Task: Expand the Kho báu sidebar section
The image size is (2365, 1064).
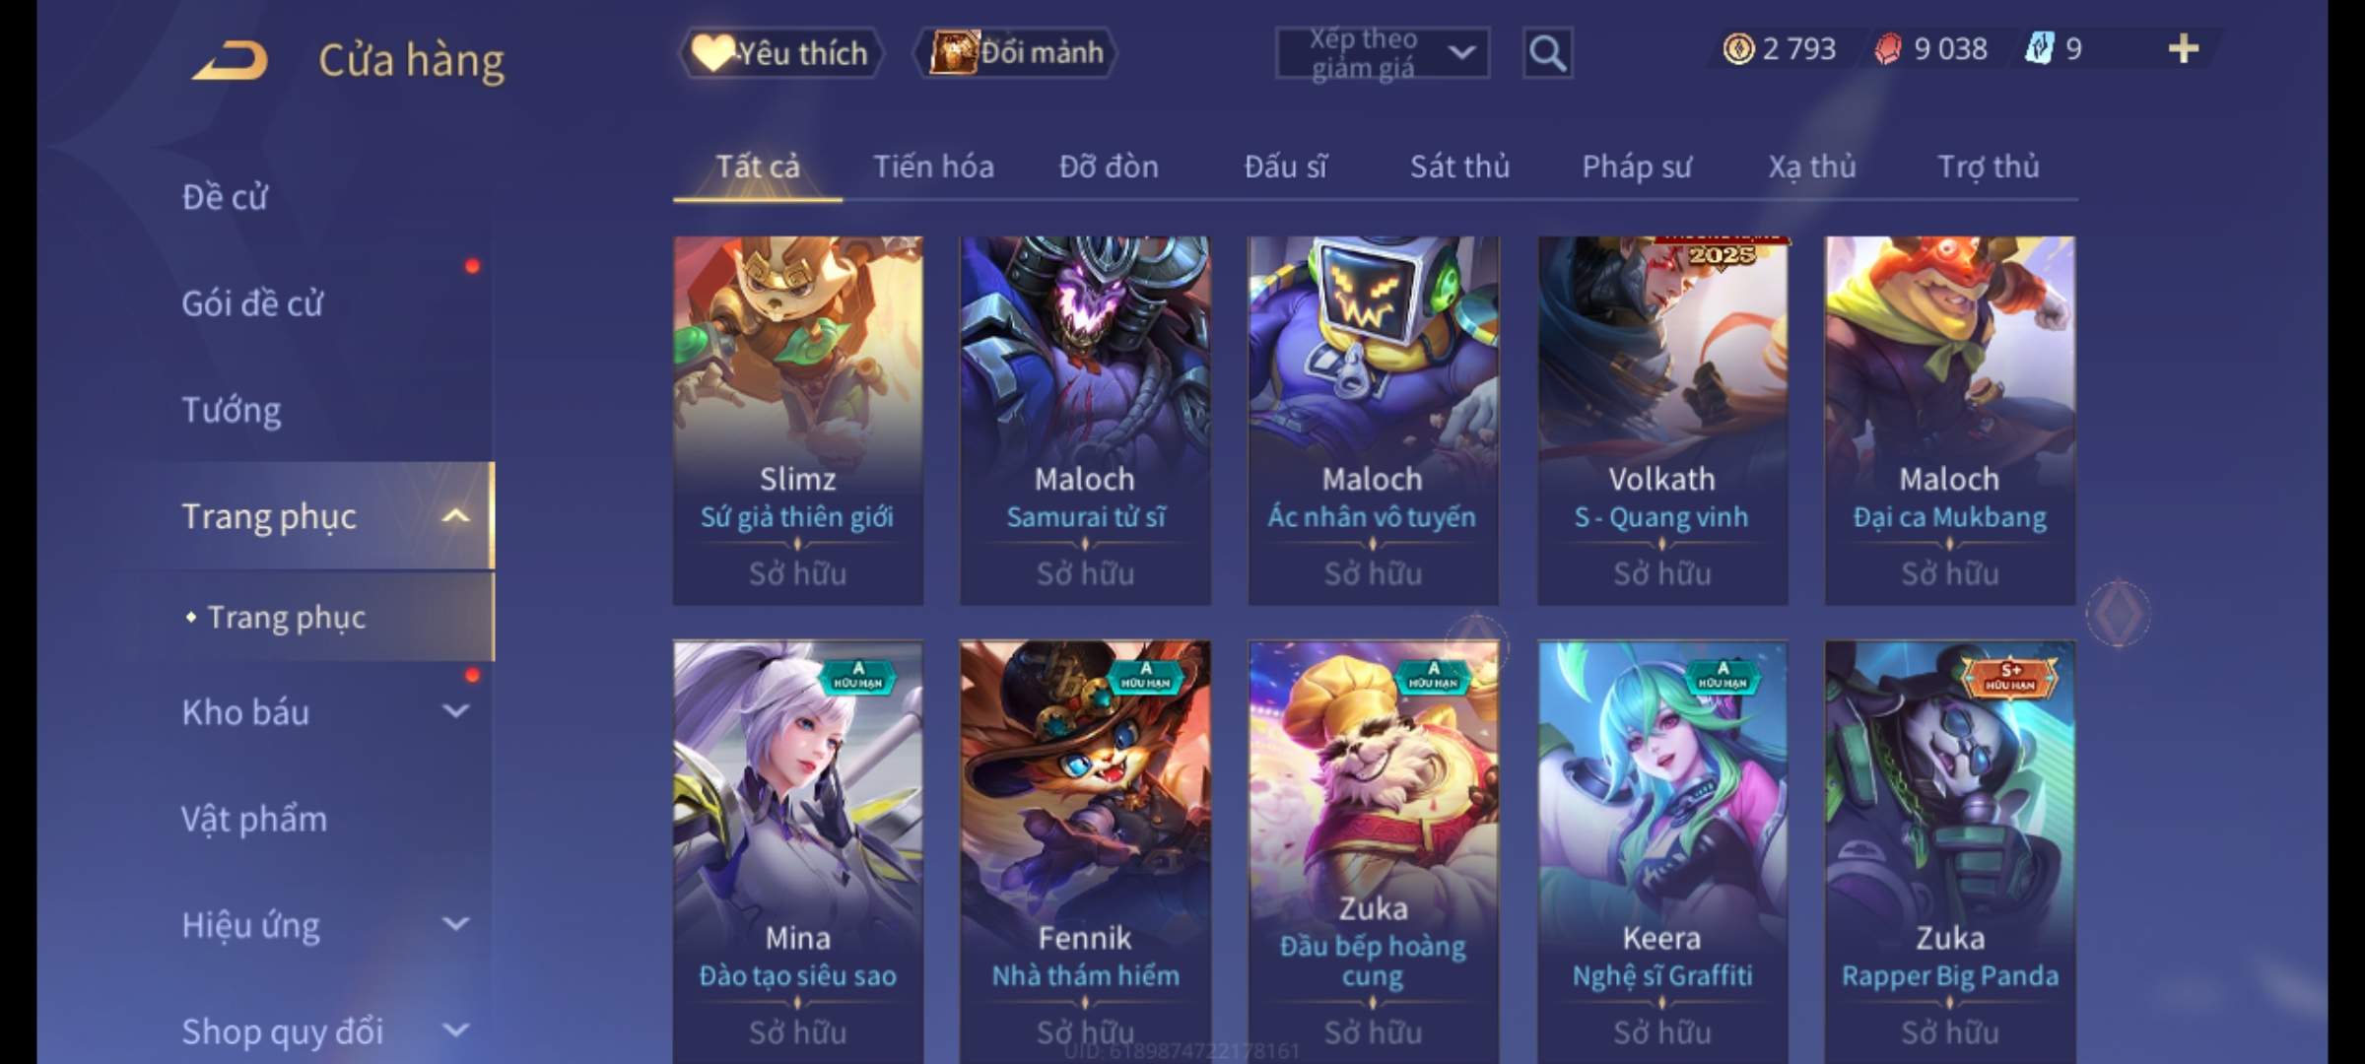Action: coord(455,711)
